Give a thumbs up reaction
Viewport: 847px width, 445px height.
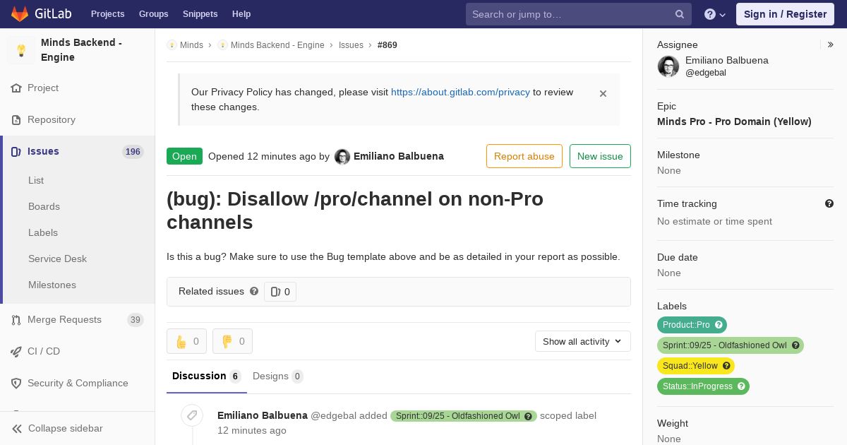point(187,341)
